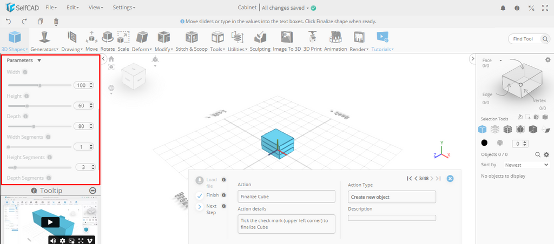This screenshot has height=244, width=554.
Task: Click the Copy objects icon
Action: (40, 22)
